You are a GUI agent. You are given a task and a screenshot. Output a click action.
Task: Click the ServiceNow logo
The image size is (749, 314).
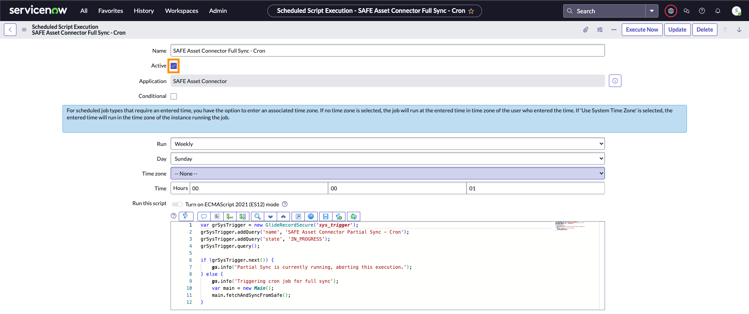38,11
